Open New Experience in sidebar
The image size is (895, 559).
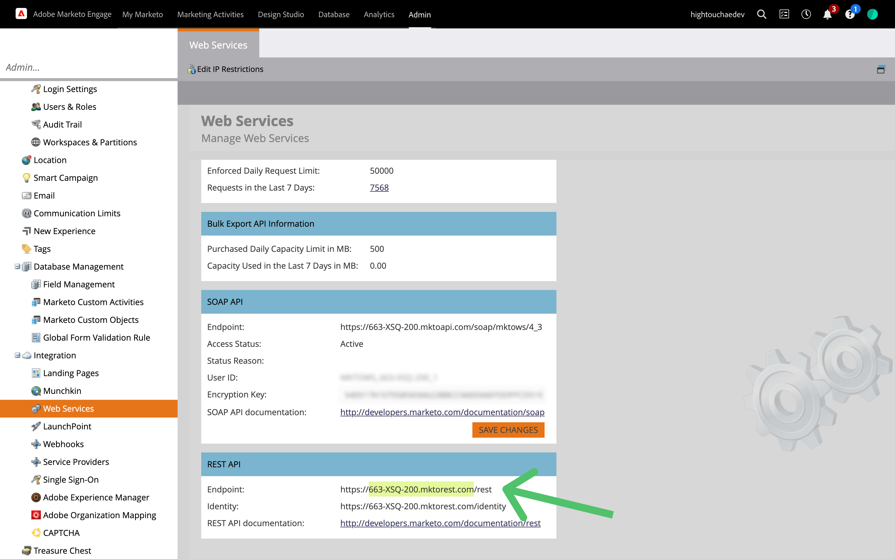click(x=64, y=231)
